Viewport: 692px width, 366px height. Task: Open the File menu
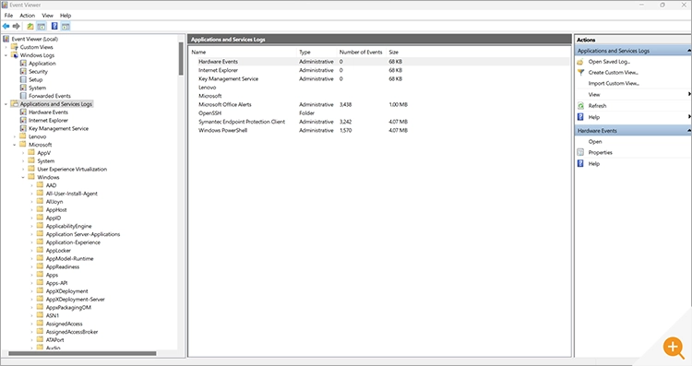[x=9, y=16]
